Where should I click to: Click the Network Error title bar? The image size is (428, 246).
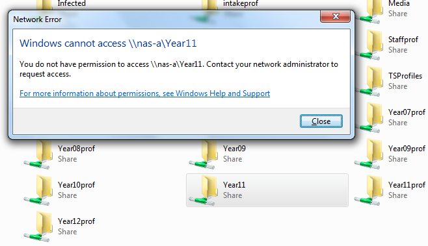[164, 19]
